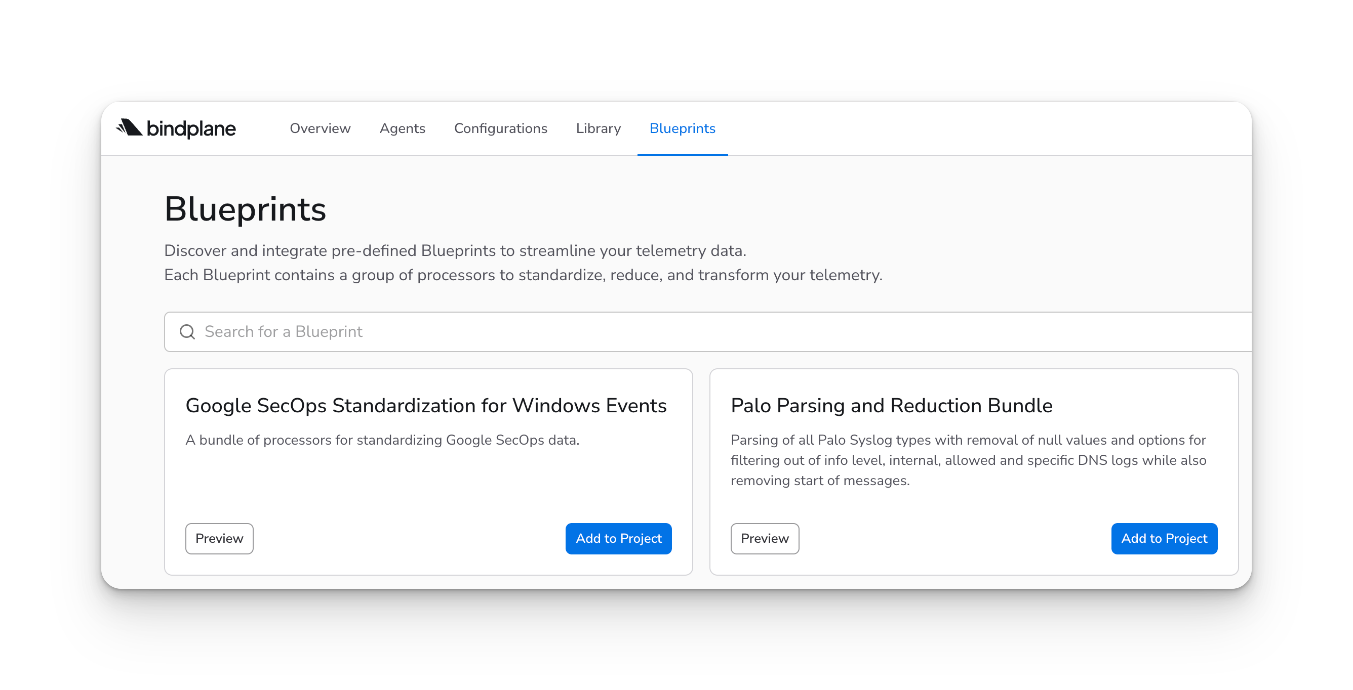
Task: Switch to the Agents tab
Action: pyautogui.click(x=403, y=128)
